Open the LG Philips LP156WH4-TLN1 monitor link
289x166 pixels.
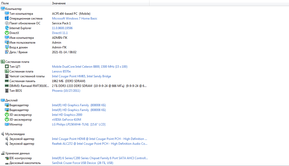[x=78, y=124]
